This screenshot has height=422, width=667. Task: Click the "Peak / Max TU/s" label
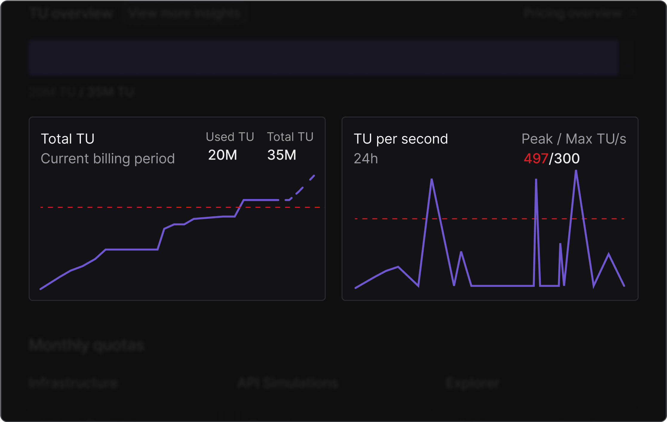tap(574, 139)
